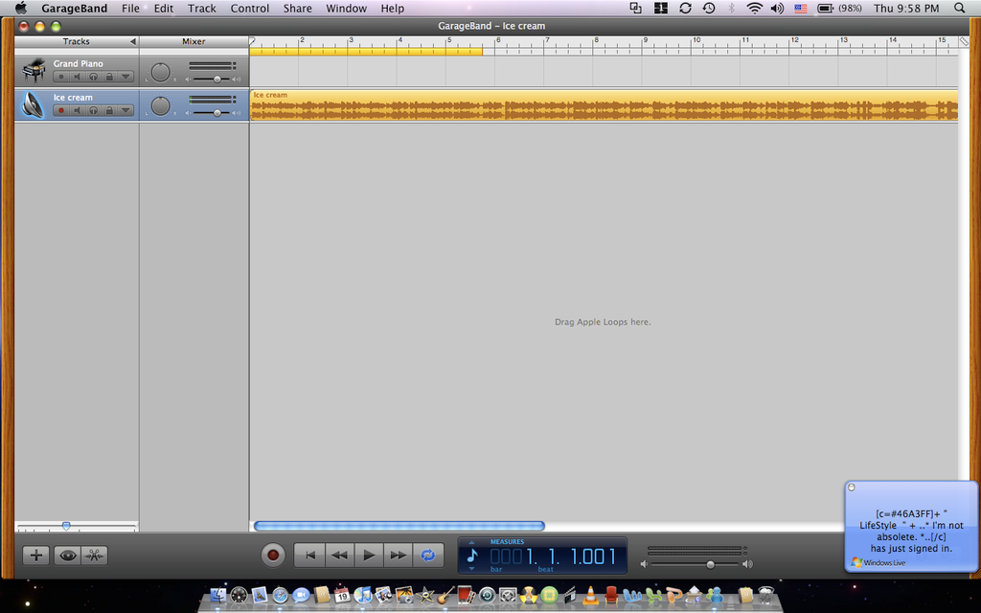Open Safari from the Dock
981x613 pixels.
[280, 595]
